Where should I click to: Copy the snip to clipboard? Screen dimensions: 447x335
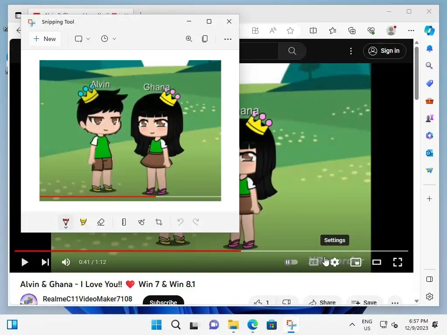[x=205, y=39]
